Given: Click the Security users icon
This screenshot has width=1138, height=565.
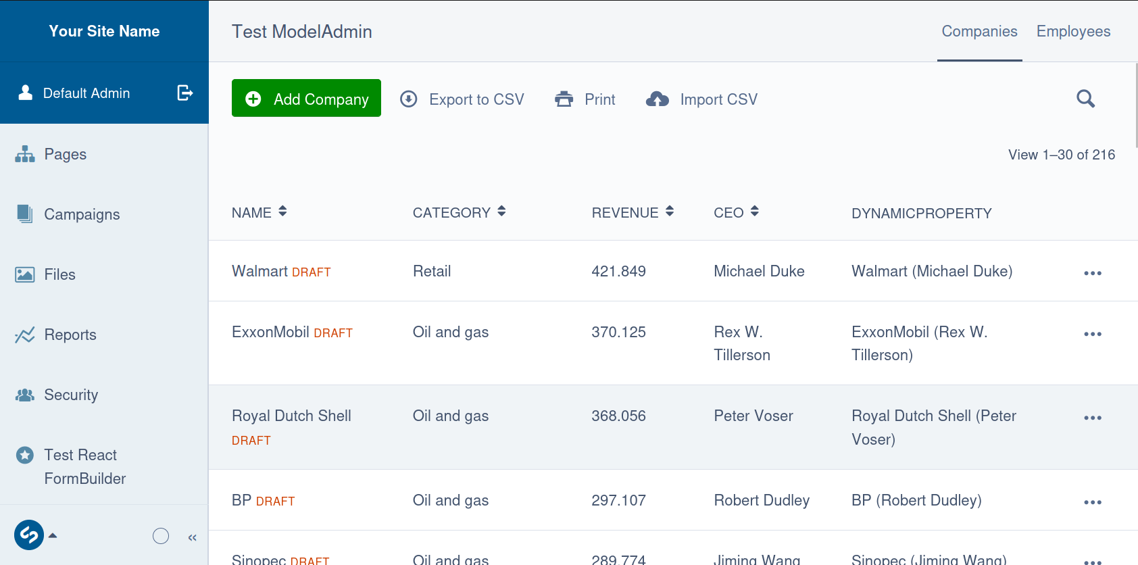Looking at the screenshot, I should point(25,395).
